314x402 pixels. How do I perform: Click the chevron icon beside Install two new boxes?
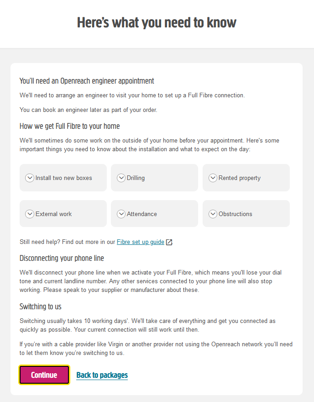coord(30,178)
